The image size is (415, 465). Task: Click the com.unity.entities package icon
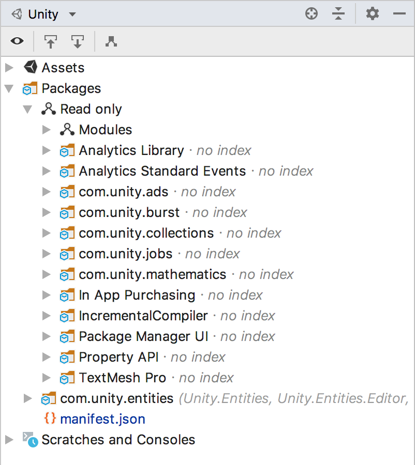pyautogui.click(x=49, y=398)
